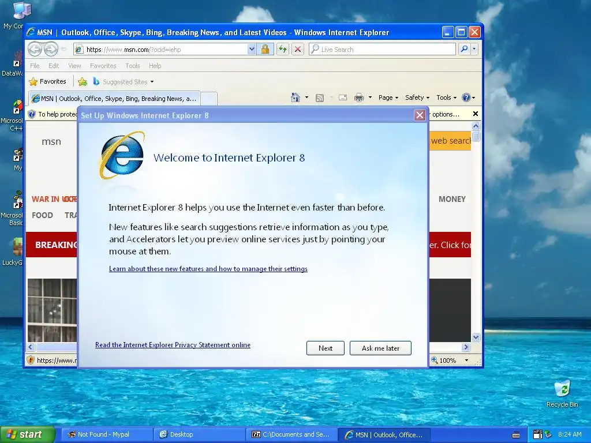Open the File menu
591x443 pixels.
click(x=35, y=66)
